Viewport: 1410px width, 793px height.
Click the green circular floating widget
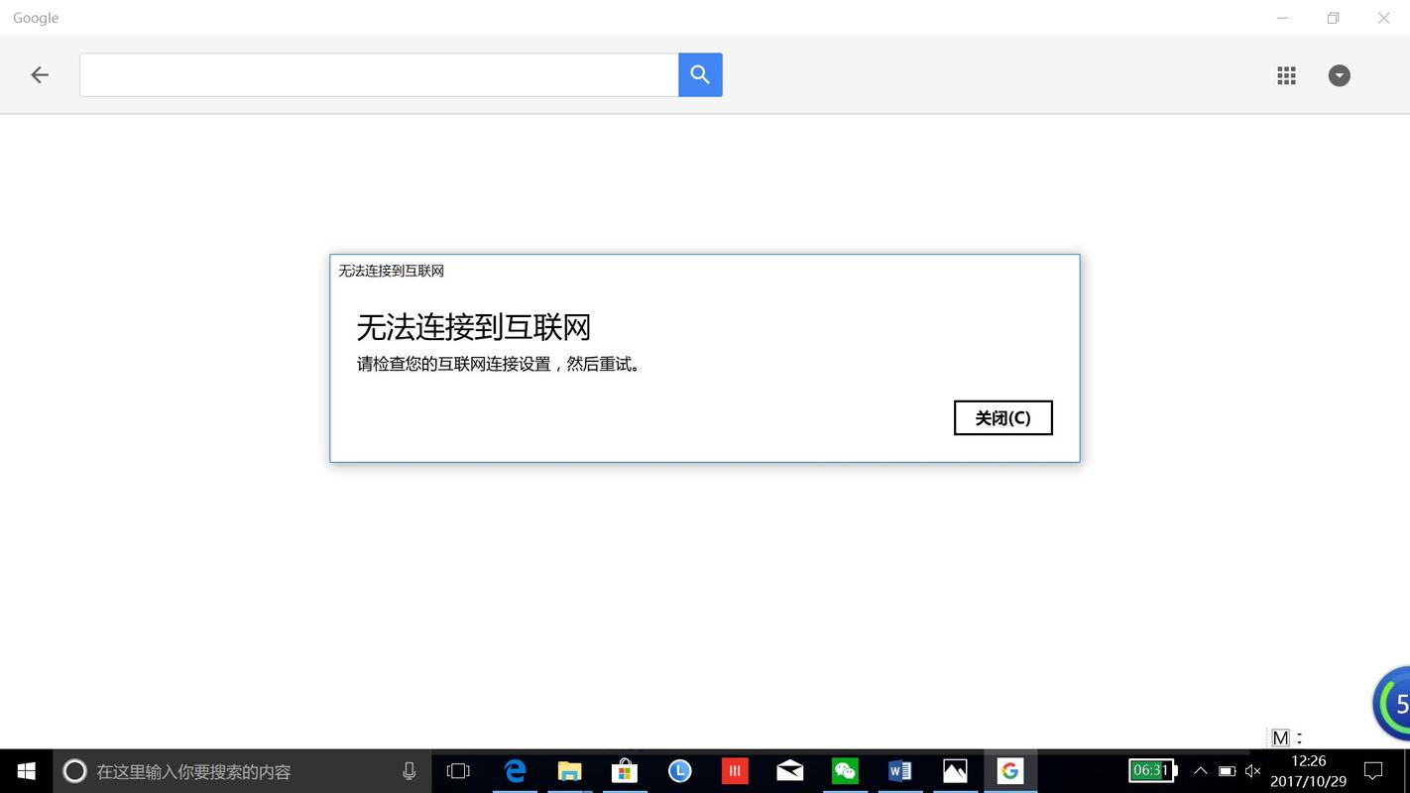[1392, 703]
